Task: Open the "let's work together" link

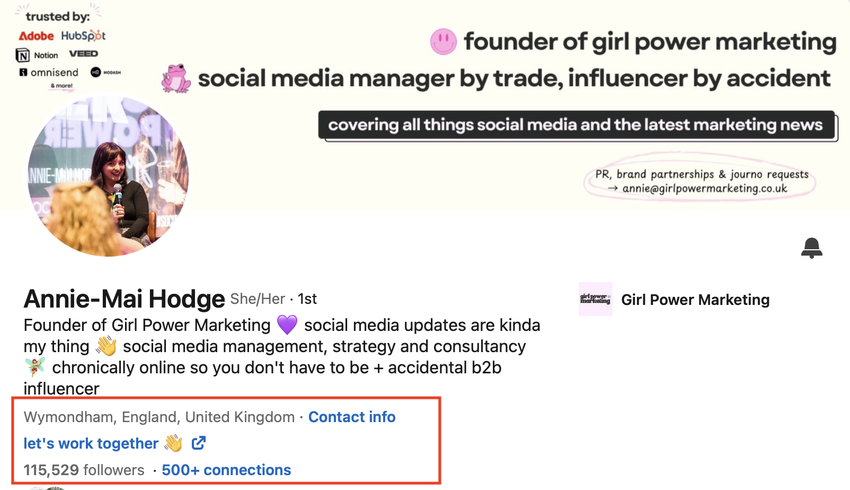Action: [x=91, y=443]
